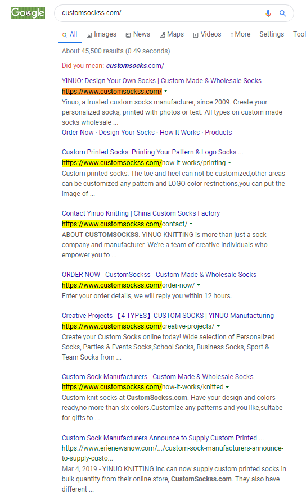Click the Google logo
The height and width of the screenshot is (496, 306).
tap(28, 13)
